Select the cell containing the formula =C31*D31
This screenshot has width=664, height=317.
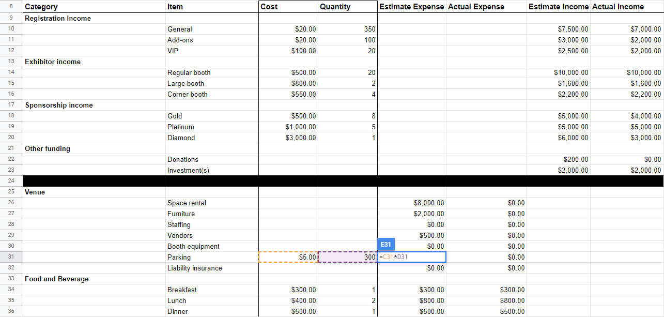point(411,257)
